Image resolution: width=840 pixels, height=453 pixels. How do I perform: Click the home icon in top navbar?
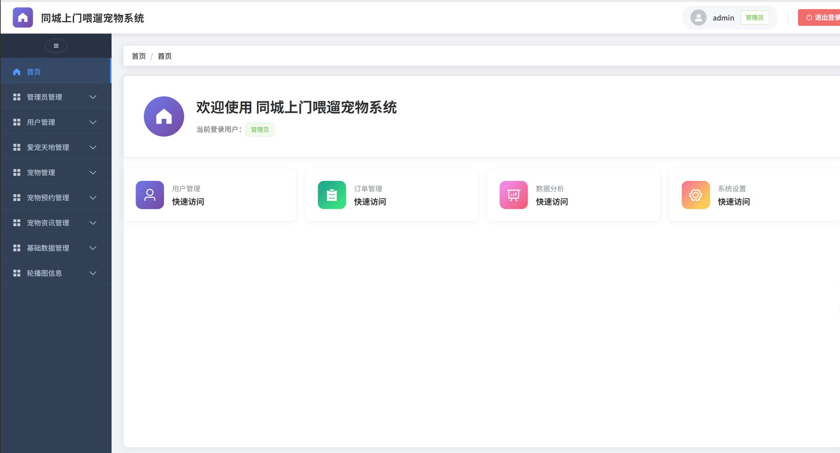click(22, 17)
